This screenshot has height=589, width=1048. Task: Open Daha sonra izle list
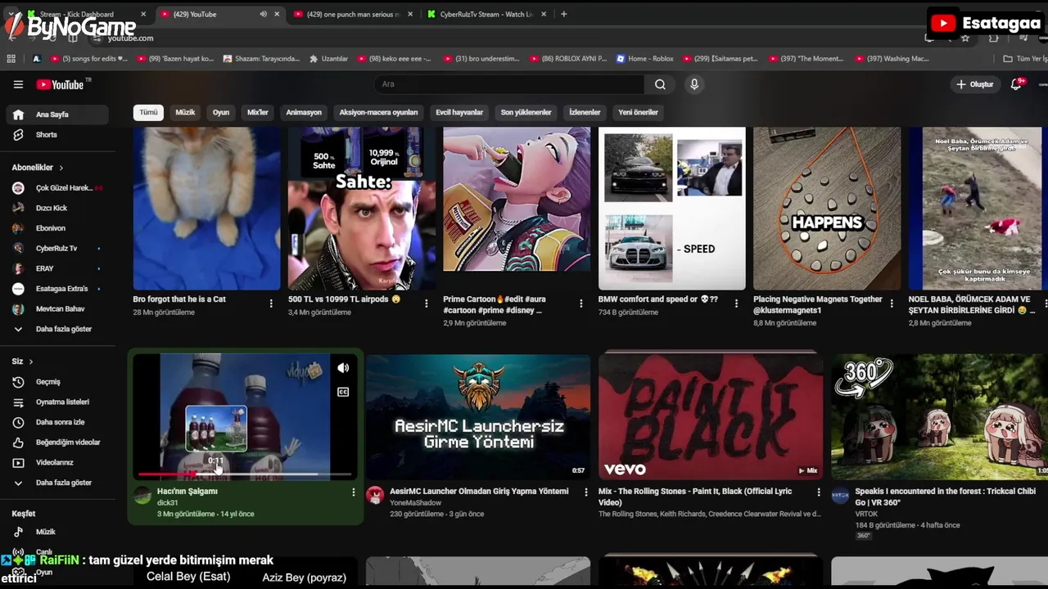(56, 422)
